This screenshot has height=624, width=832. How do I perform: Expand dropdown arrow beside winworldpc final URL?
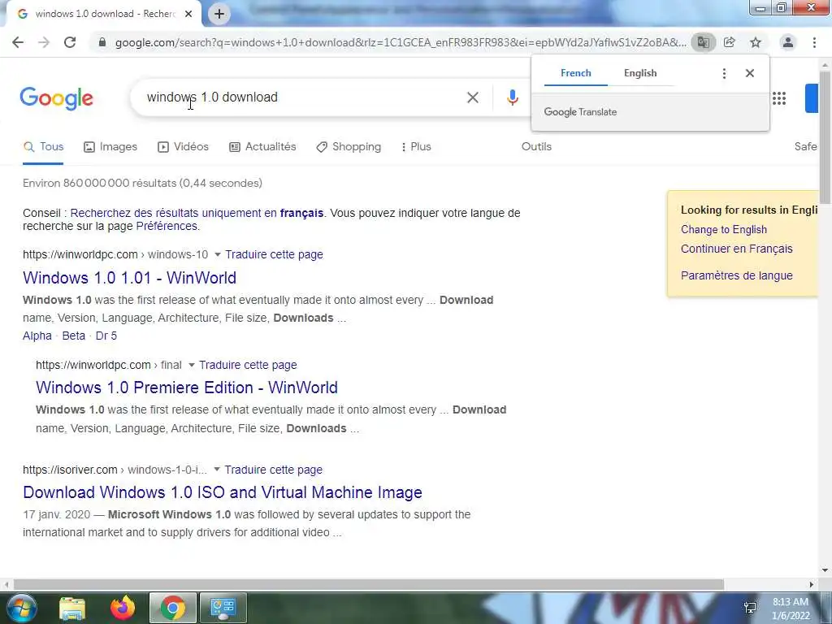[x=192, y=365]
